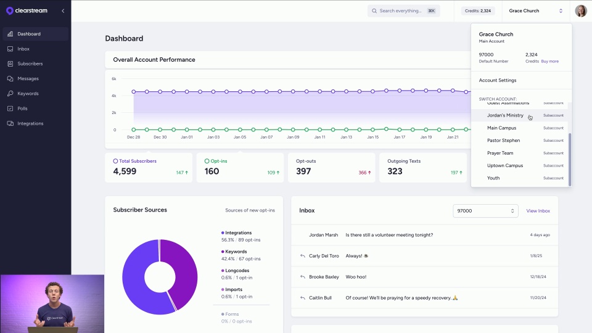Viewport: 592px width, 333px height.
Task: Click the Search everything field
Action: tap(403, 10)
